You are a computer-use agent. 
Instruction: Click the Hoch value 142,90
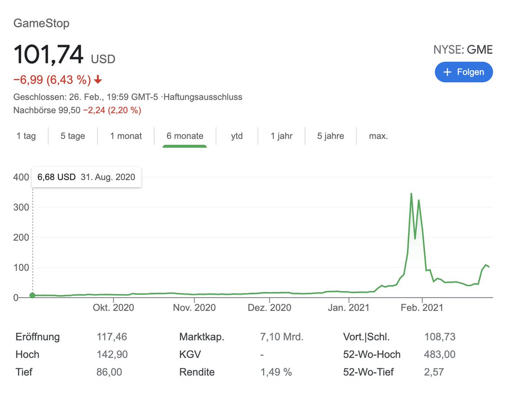pos(112,354)
